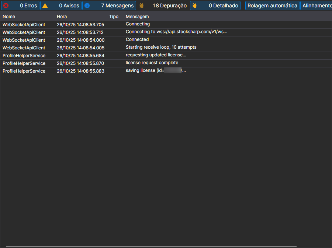Screen dimensions: 332x248
Task: Click the Tipo column header
Action: (x=114, y=17)
